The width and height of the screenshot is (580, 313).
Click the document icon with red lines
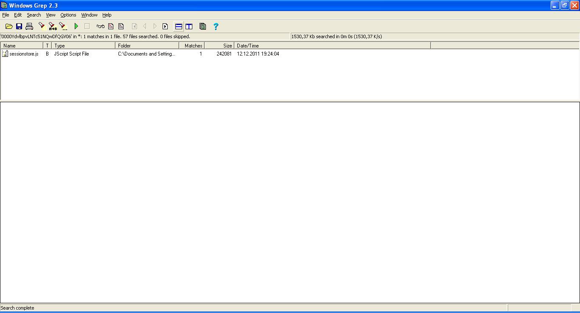111,26
